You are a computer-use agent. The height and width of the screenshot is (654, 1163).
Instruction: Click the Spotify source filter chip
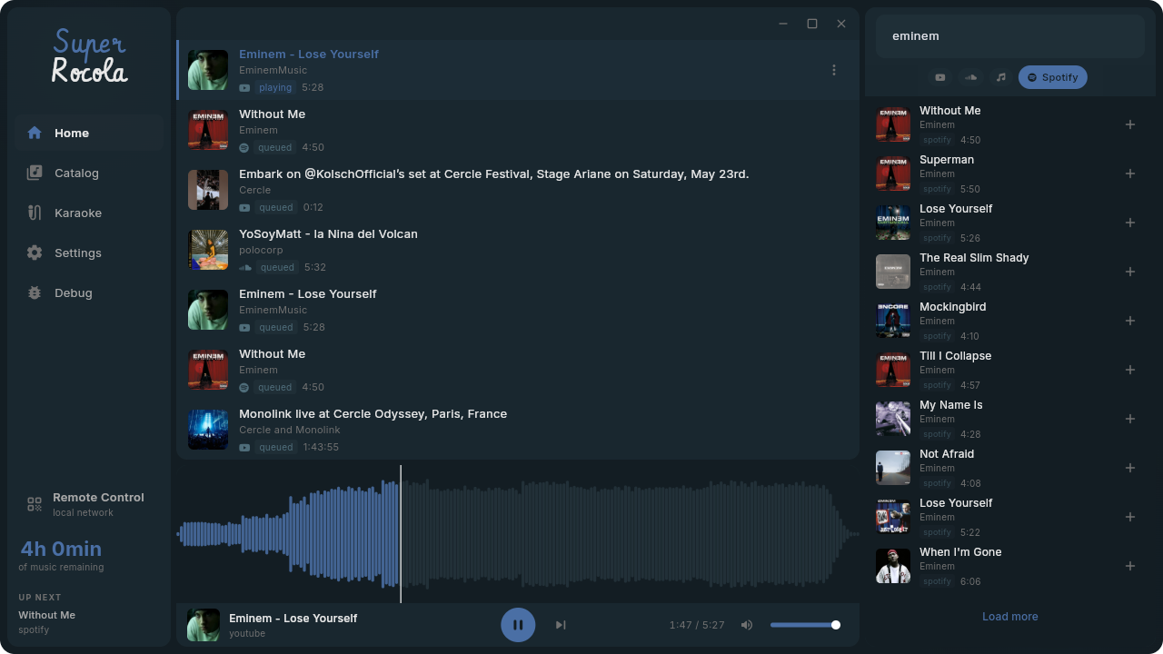coord(1052,77)
